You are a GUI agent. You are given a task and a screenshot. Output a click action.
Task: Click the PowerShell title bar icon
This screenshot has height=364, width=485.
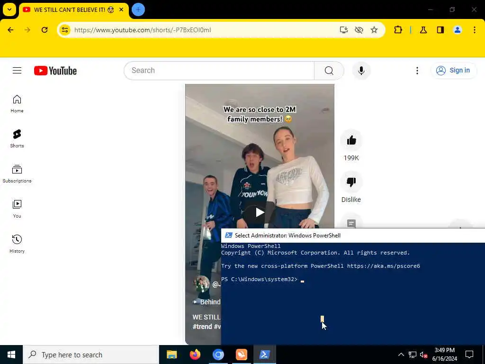coord(229,236)
